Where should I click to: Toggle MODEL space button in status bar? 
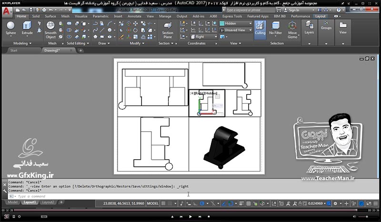[152, 203]
